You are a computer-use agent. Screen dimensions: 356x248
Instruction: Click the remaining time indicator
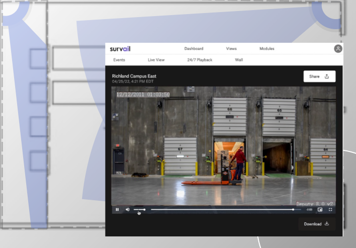(309, 209)
